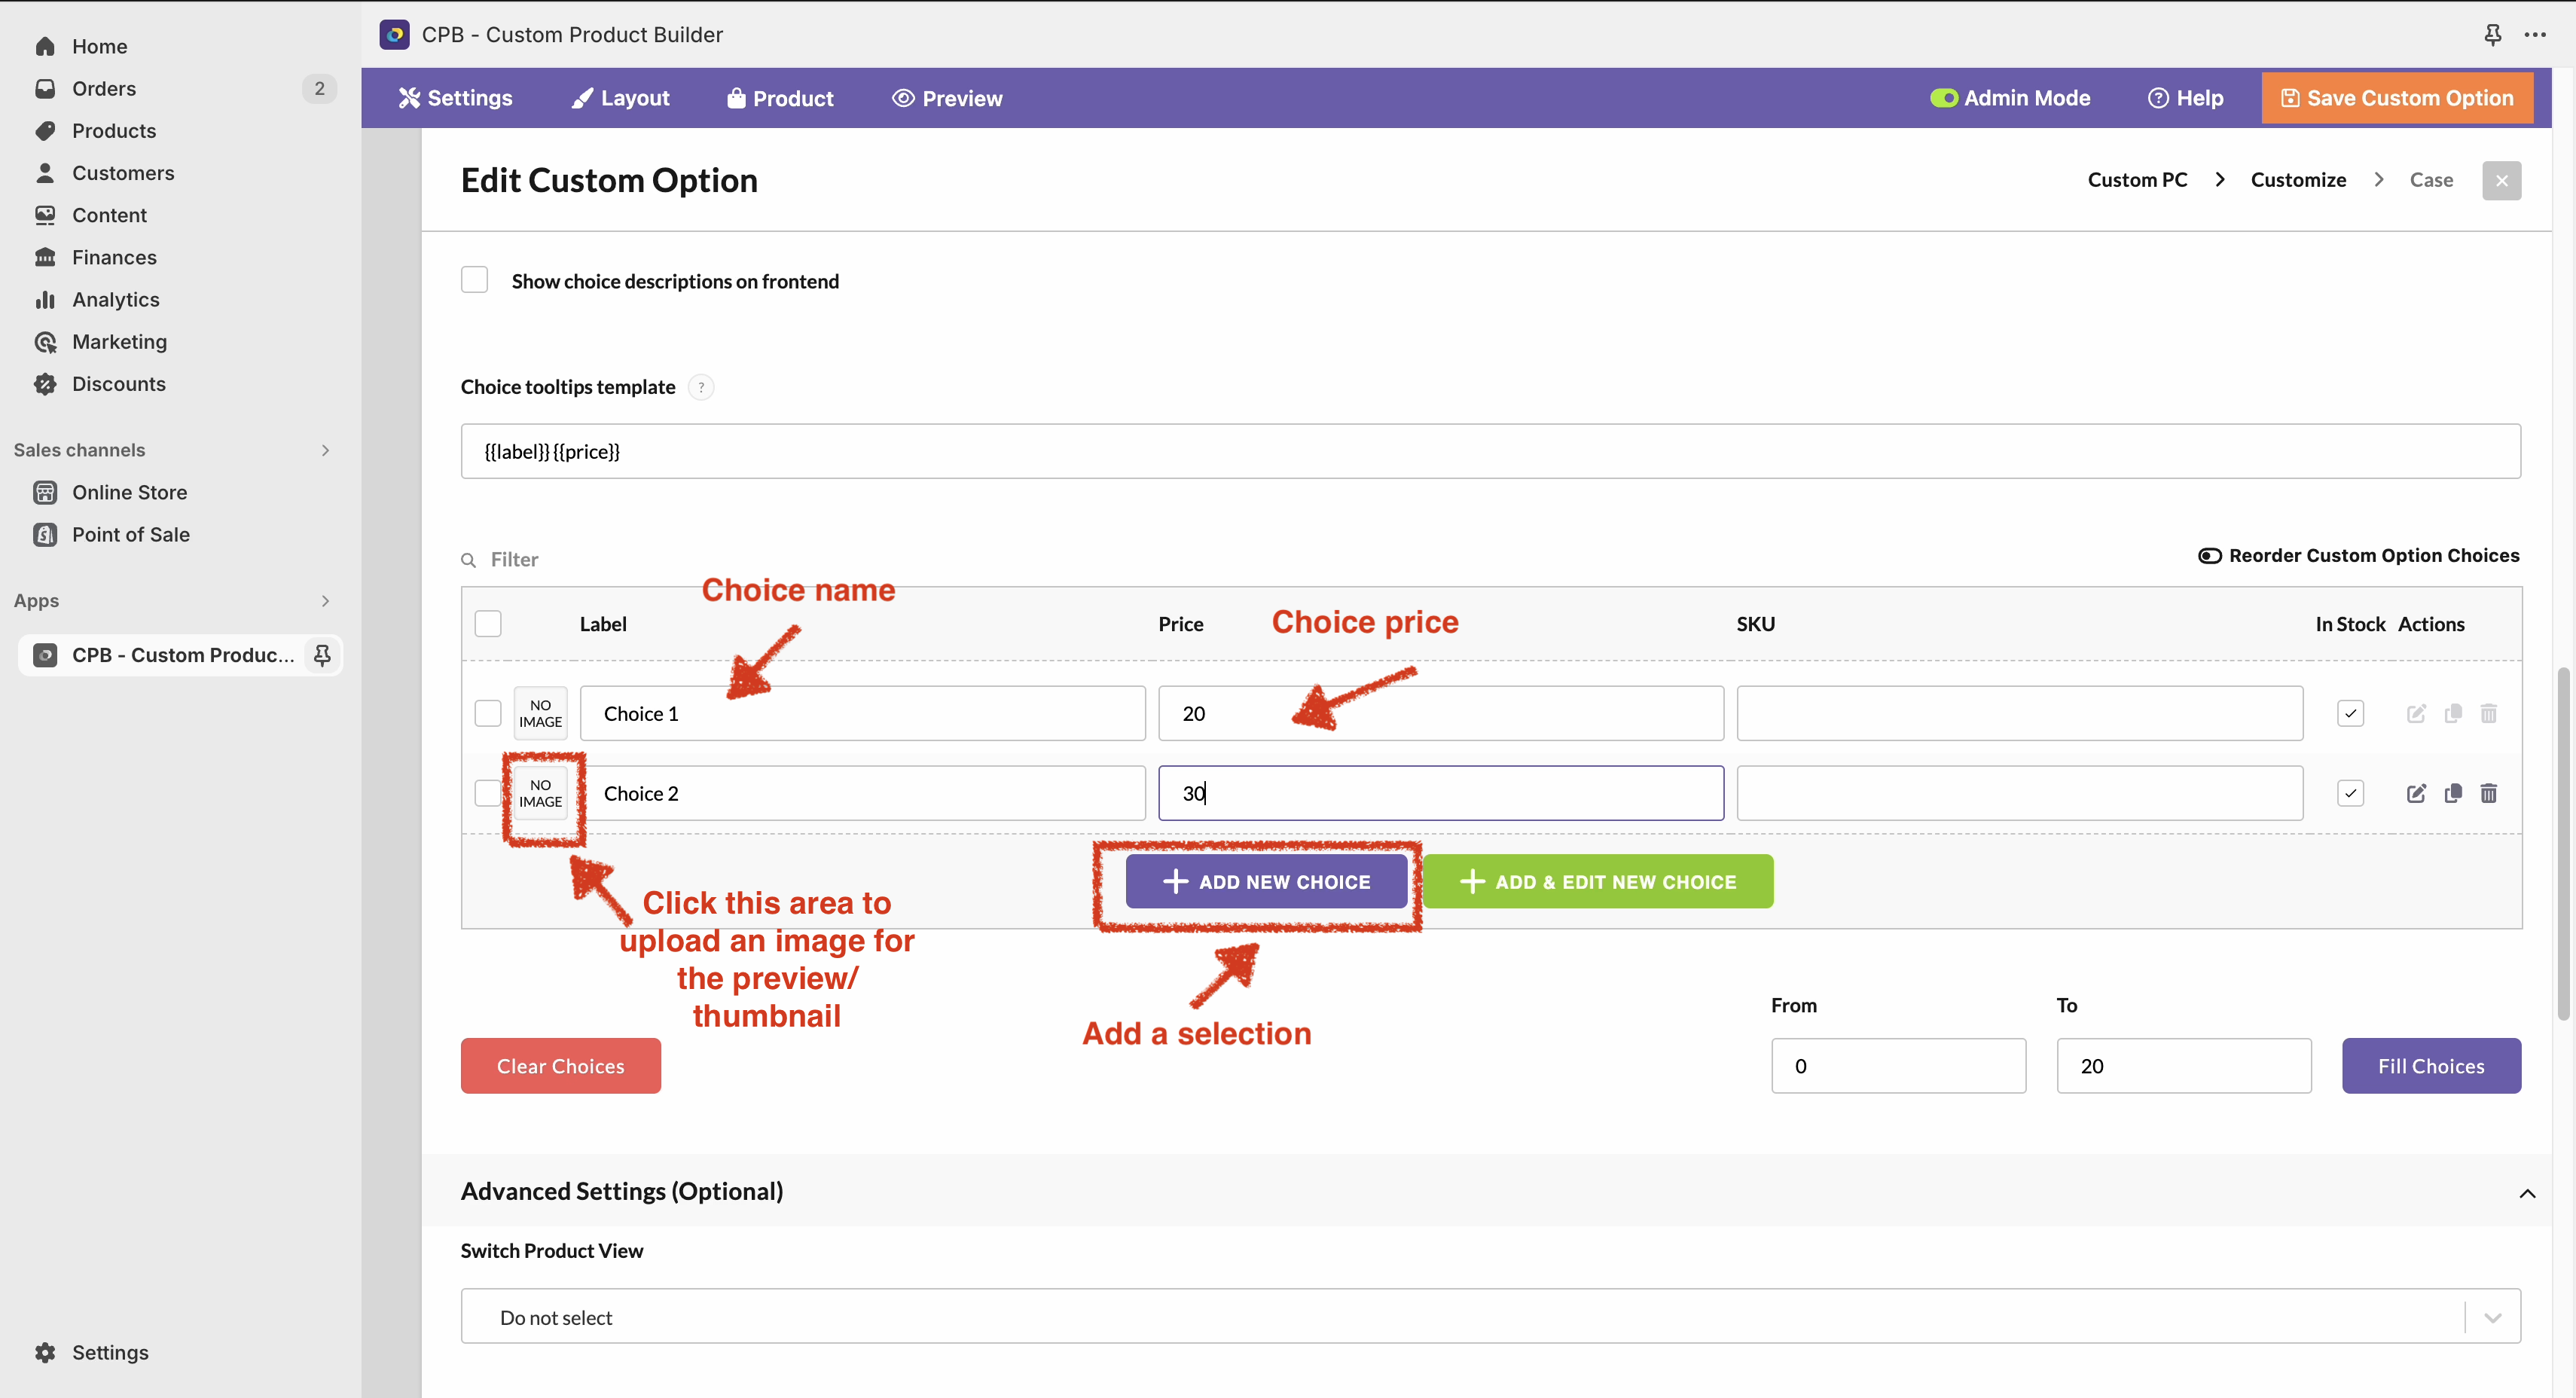This screenshot has height=1398, width=2576.
Task: Click Save Custom Option button
Action: (2397, 98)
